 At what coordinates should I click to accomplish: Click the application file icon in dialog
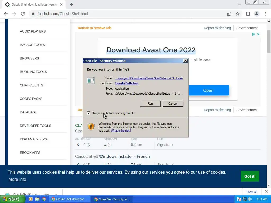(x=91, y=81)
